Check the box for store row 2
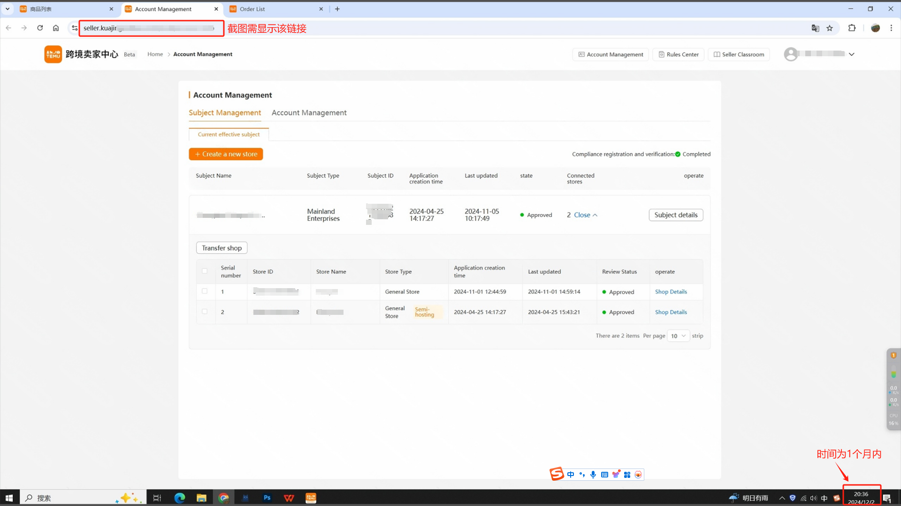Screen dimensions: 901x506 [205, 311]
